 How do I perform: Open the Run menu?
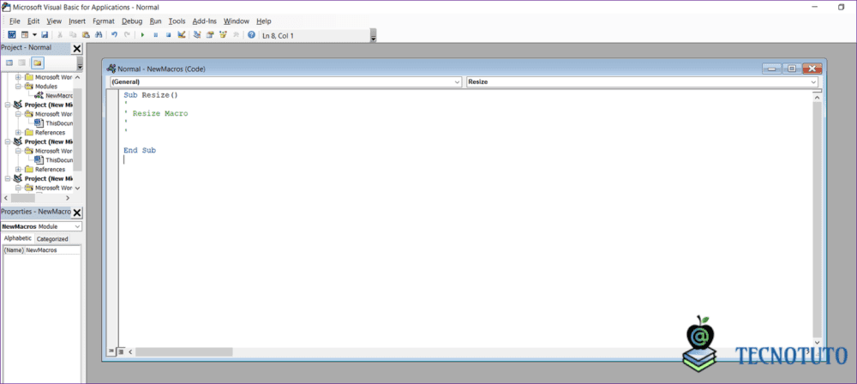tap(155, 21)
